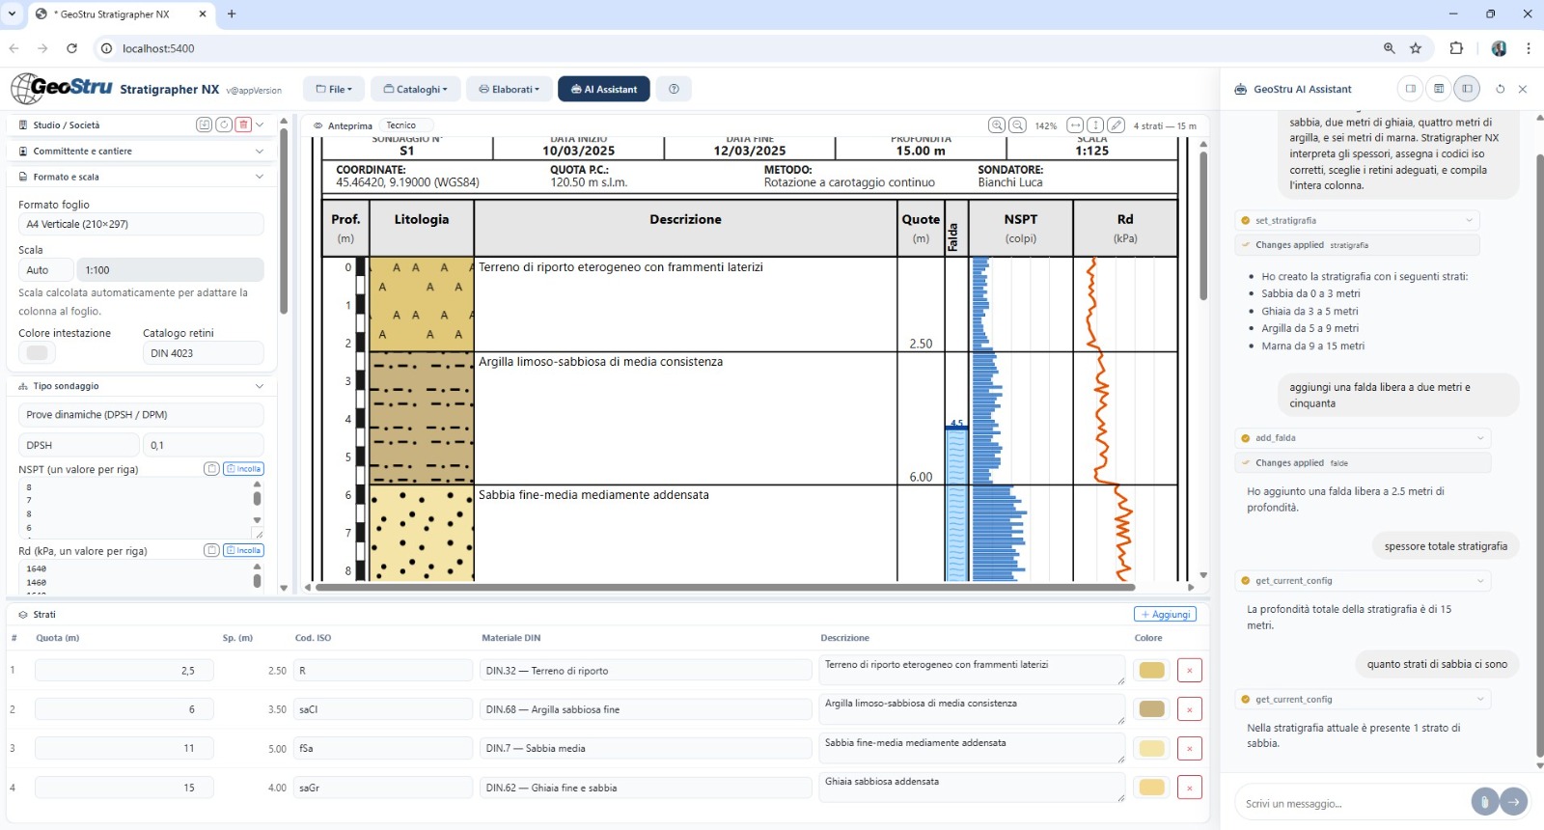This screenshot has width=1544, height=830.
Task: Open the Elaborati menu
Action: tap(510, 89)
